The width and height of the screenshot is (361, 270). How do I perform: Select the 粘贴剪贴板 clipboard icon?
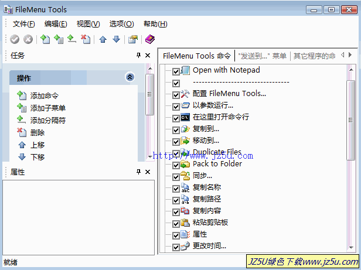pyautogui.click(x=185, y=223)
